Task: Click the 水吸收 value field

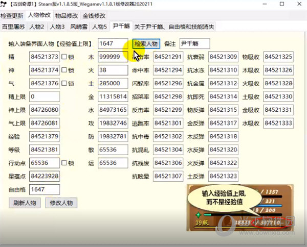Action: coord(278,123)
